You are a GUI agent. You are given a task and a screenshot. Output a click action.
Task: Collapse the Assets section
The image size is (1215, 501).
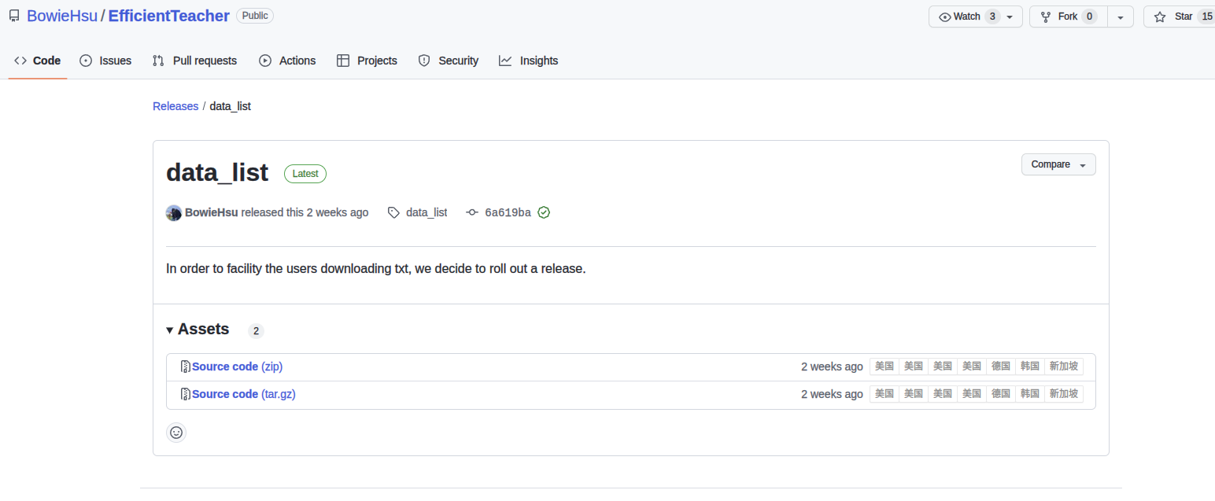coord(170,330)
